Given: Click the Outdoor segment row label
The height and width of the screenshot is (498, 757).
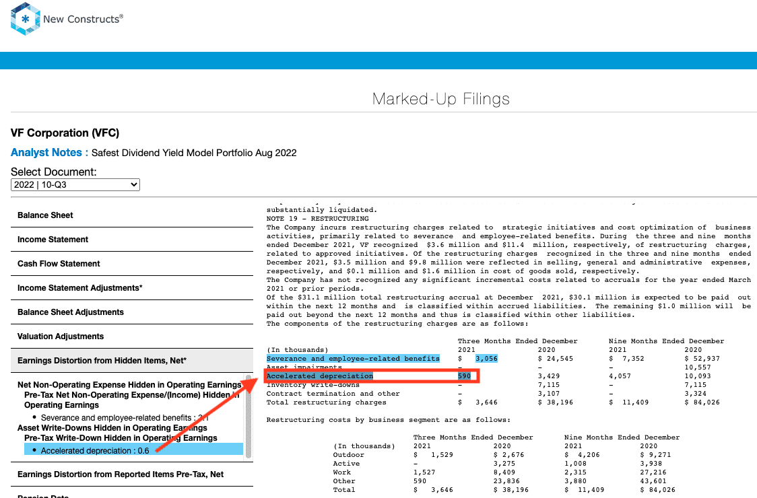Looking at the screenshot, I should point(349,455).
